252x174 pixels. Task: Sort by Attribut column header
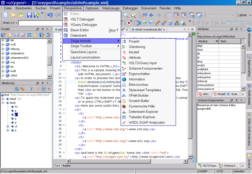click(208, 41)
